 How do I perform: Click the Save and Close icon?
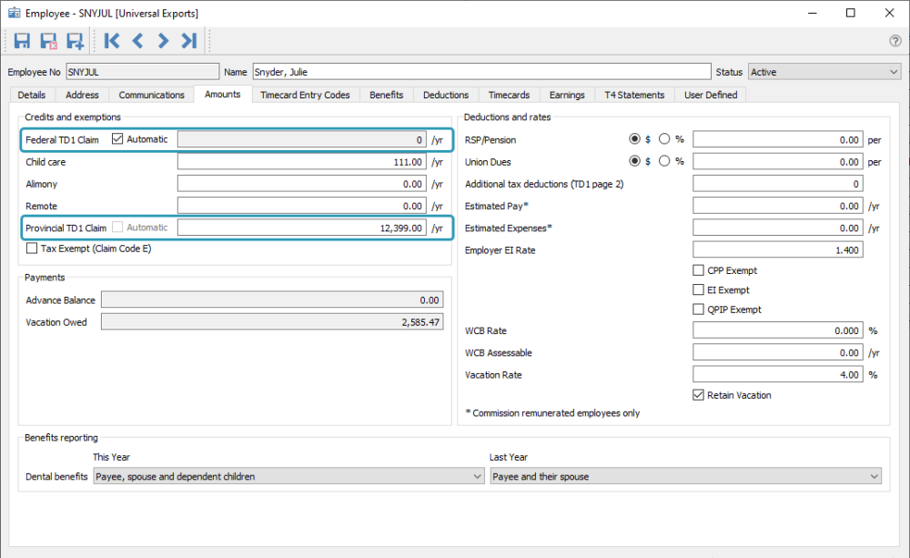(x=48, y=41)
